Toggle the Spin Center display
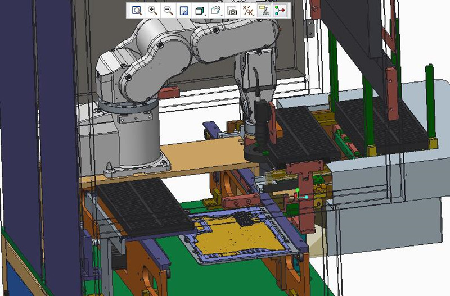This screenshot has width=450, height=296. click(280, 10)
